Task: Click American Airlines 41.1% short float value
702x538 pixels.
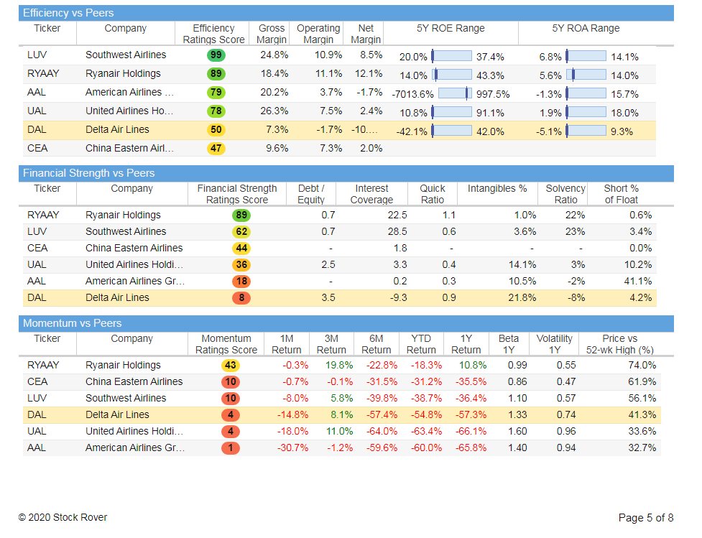Action: (638, 282)
